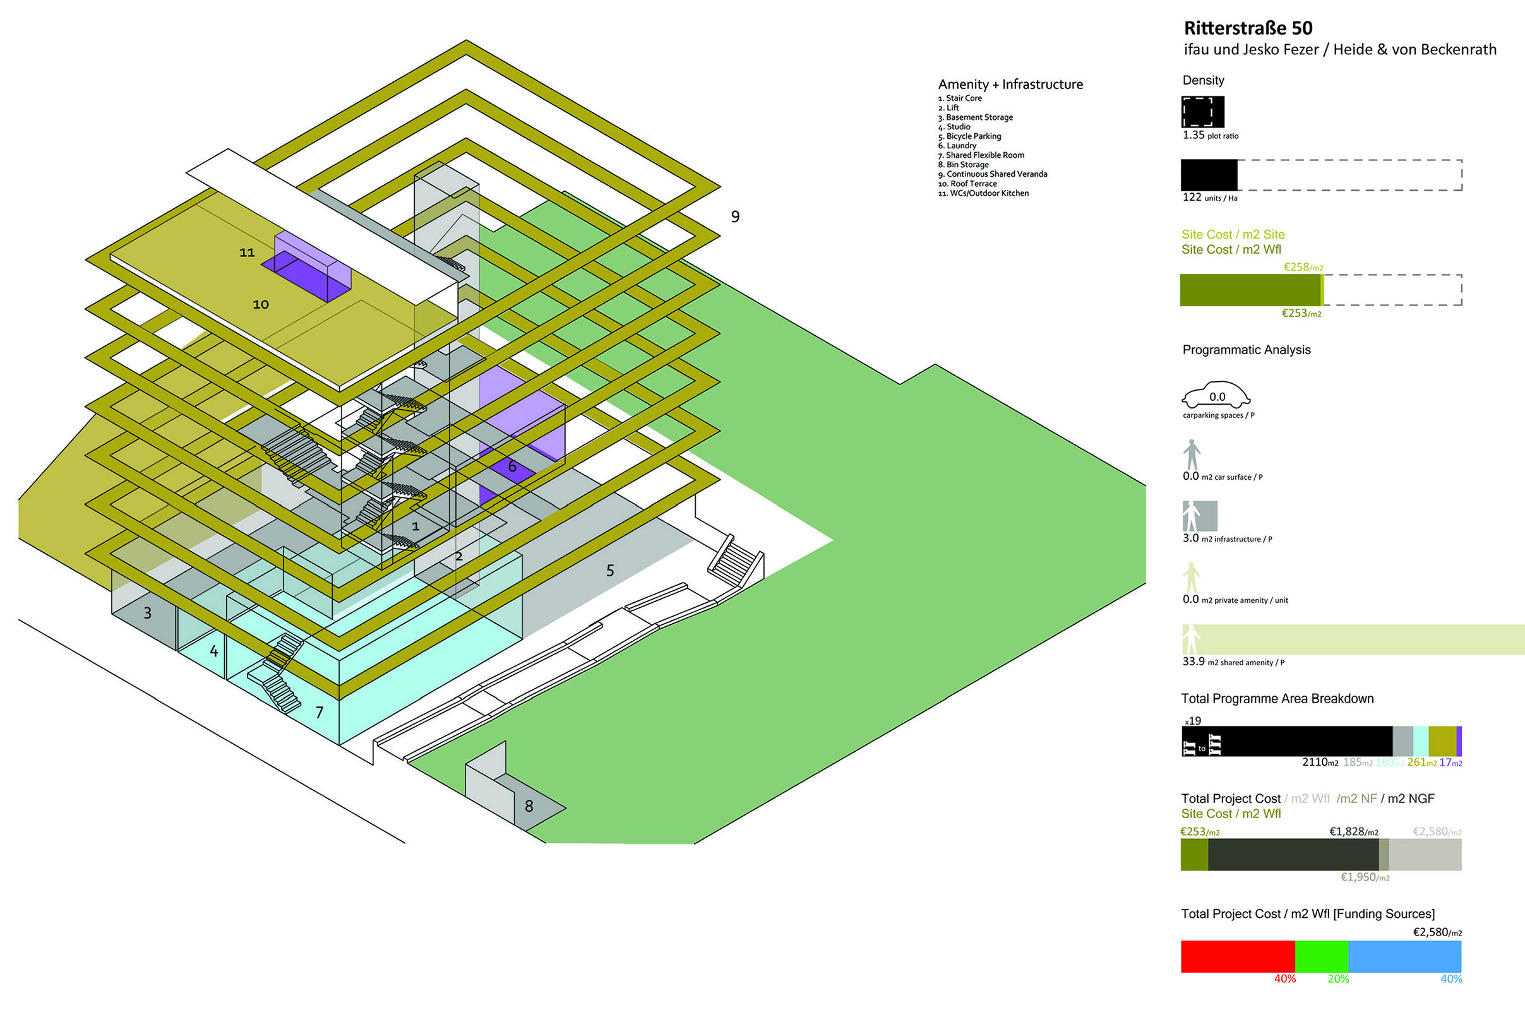
Task: Expand the Amenity + Infrastructure legend
Action: [1010, 85]
